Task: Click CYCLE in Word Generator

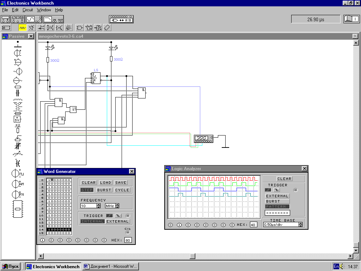Action: pyautogui.click(x=122, y=190)
